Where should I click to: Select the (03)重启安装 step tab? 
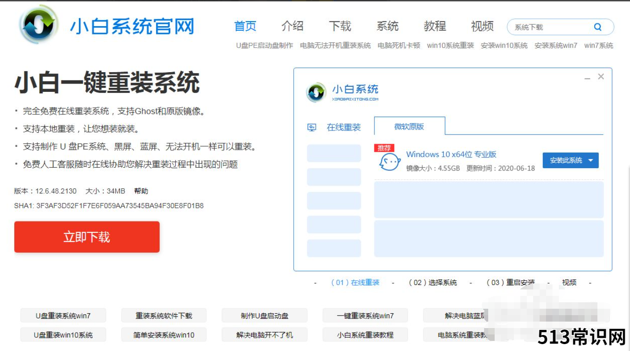[510, 283]
